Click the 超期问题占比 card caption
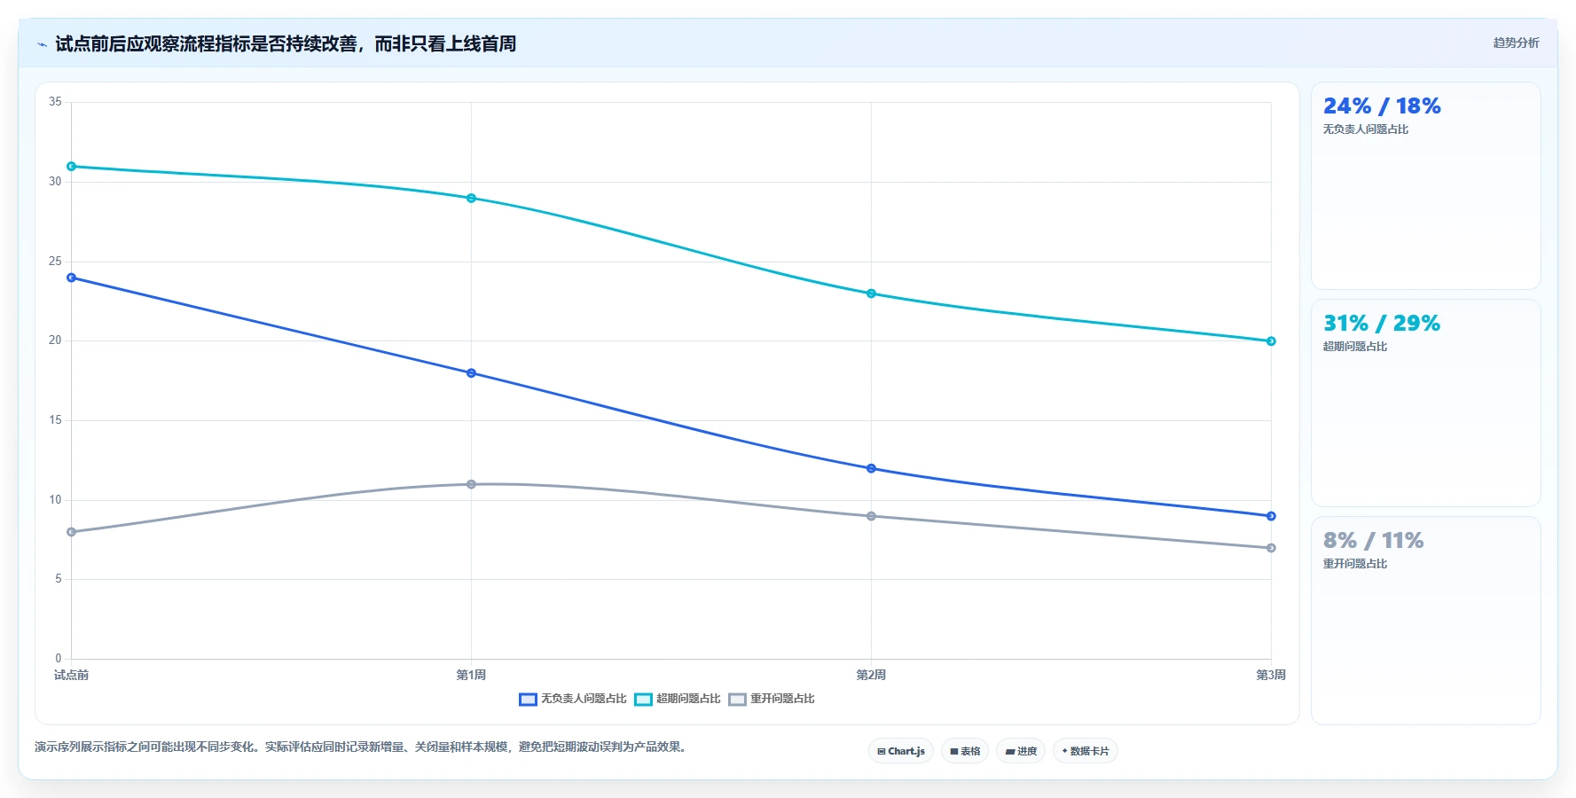Viewport: 1576px width, 798px height. coord(1355,347)
